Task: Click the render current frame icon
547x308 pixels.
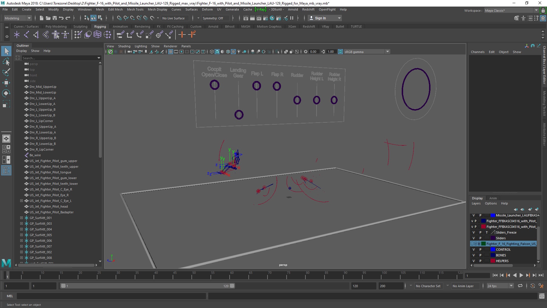Action: (x=252, y=18)
